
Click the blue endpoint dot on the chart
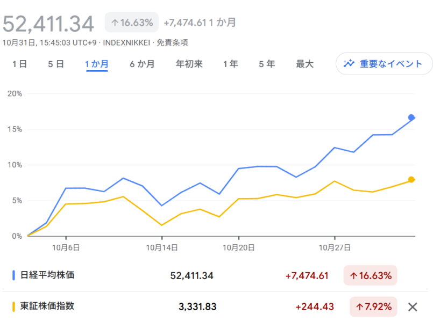click(411, 118)
